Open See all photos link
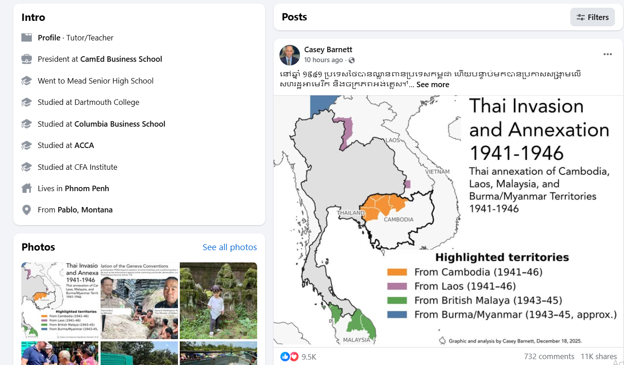624x365 pixels. pos(229,247)
